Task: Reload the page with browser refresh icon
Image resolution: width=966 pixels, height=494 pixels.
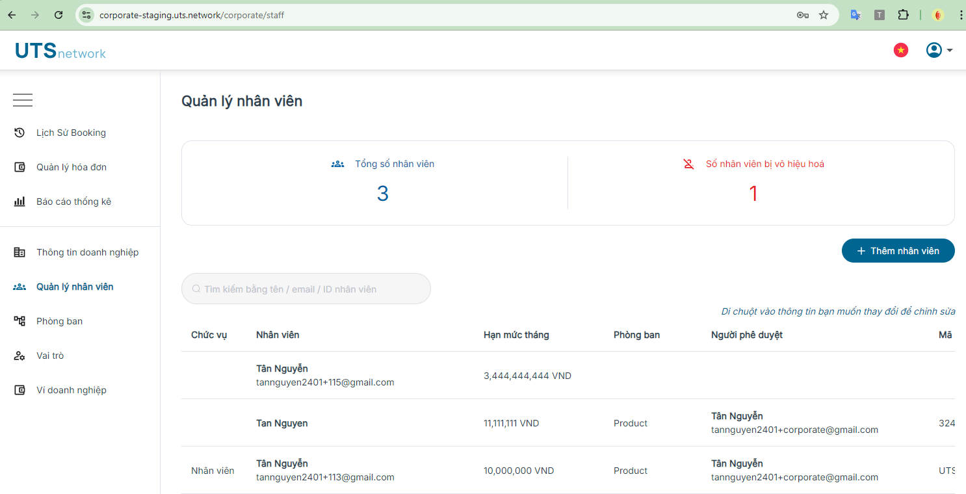Action: (59, 15)
